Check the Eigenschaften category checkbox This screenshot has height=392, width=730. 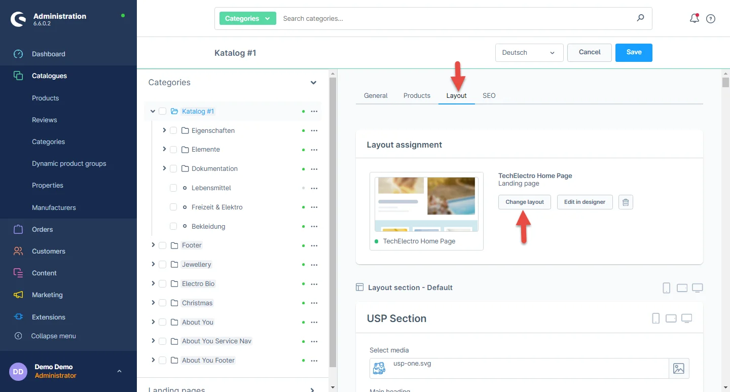[x=173, y=130]
